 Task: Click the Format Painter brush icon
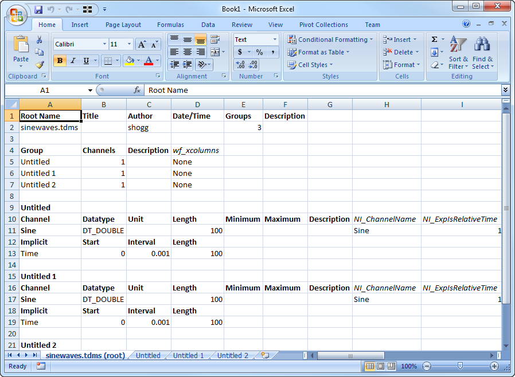[40, 65]
